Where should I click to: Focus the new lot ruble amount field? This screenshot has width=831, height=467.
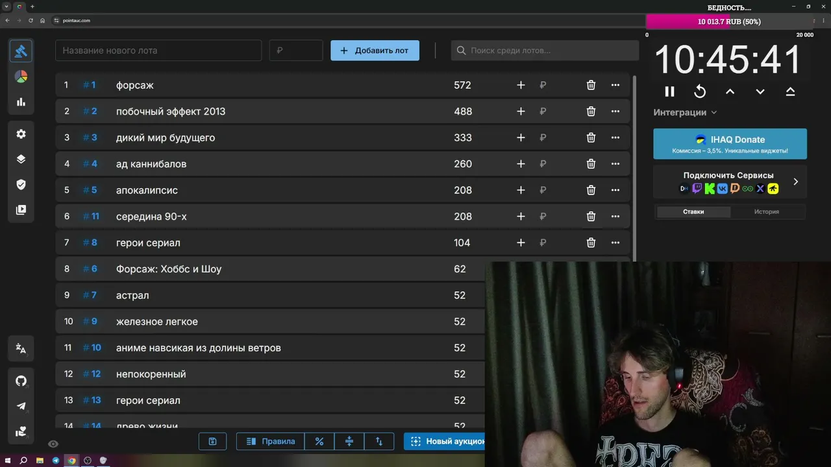click(296, 51)
